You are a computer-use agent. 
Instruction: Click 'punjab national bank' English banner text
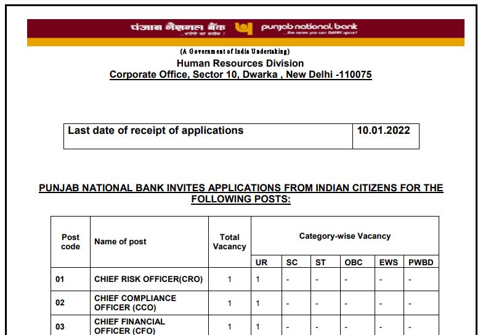coord(309,27)
